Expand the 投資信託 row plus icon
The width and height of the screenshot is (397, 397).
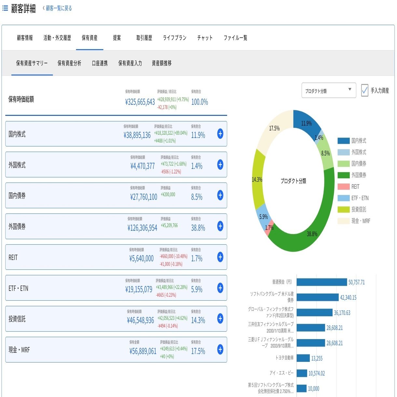click(x=220, y=319)
